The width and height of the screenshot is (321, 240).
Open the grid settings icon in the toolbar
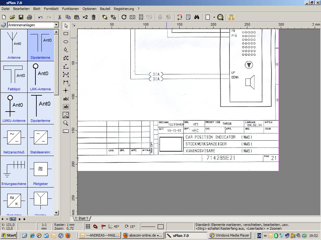208,17
